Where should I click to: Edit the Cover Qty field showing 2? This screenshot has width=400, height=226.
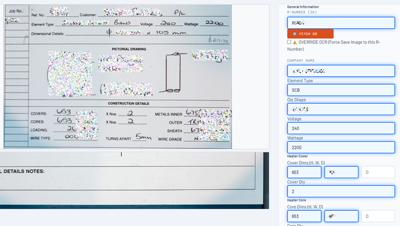click(x=341, y=191)
